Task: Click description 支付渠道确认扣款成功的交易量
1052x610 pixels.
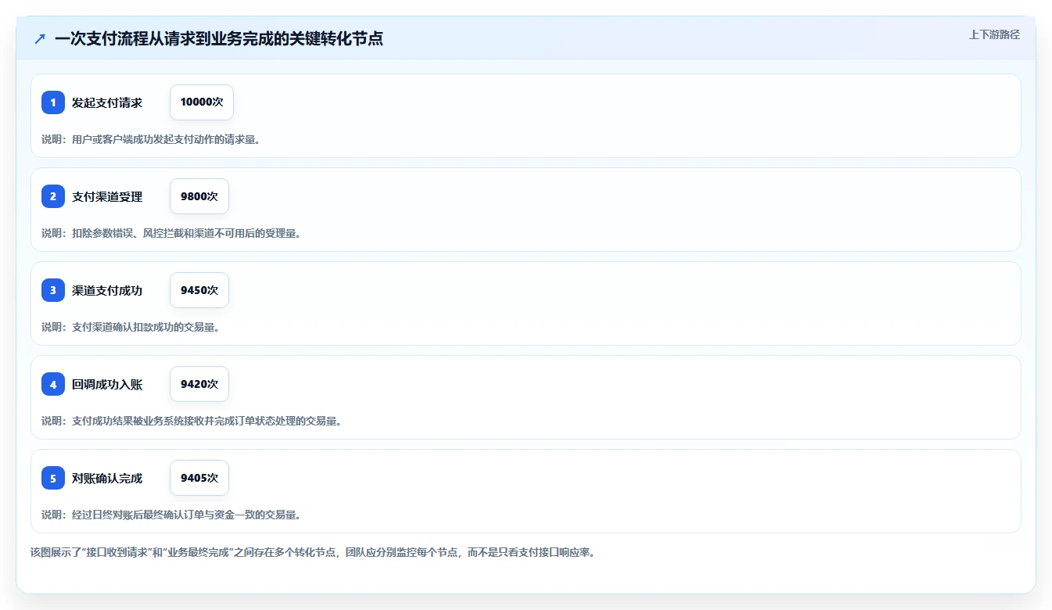Action: point(131,327)
